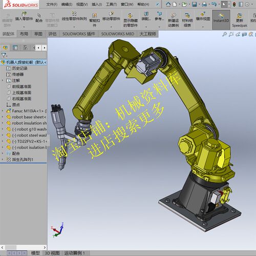Expand the 注解 (Annotations) folder
Screen dimensions: 256x256
pyautogui.click(x=3, y=80)
